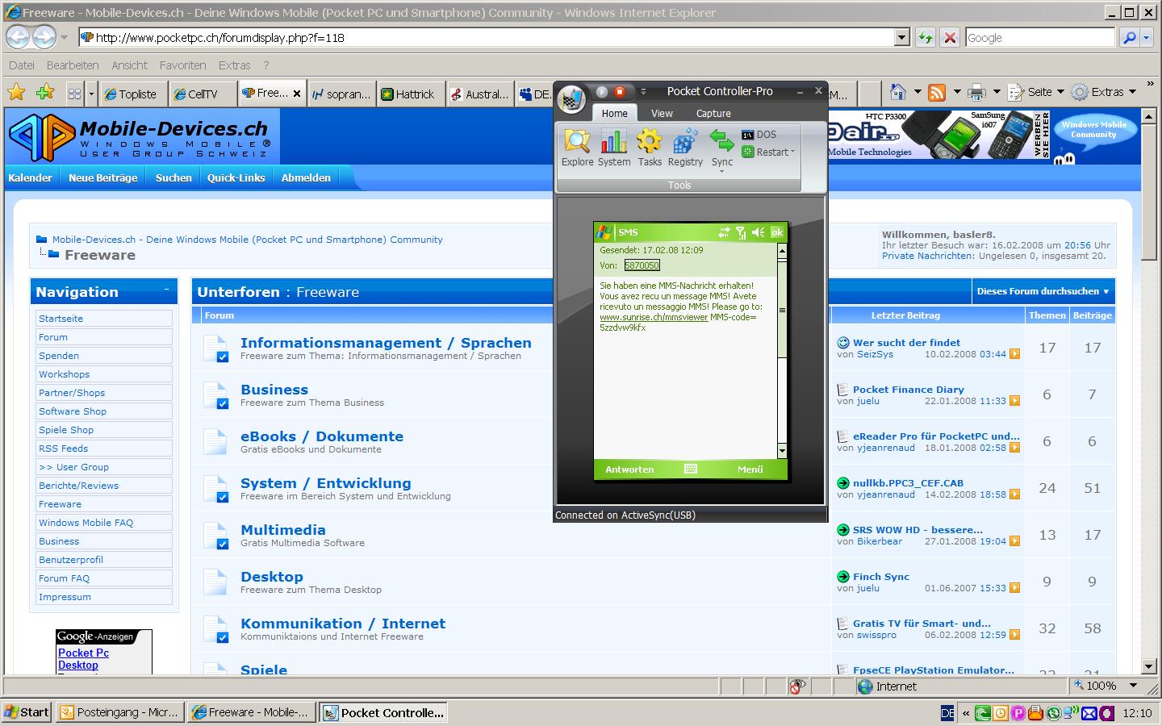Open the eBooks / Dokumente subforum
Image resolution: width=1162 pixels, height=726 pixels.
[322, 436]
